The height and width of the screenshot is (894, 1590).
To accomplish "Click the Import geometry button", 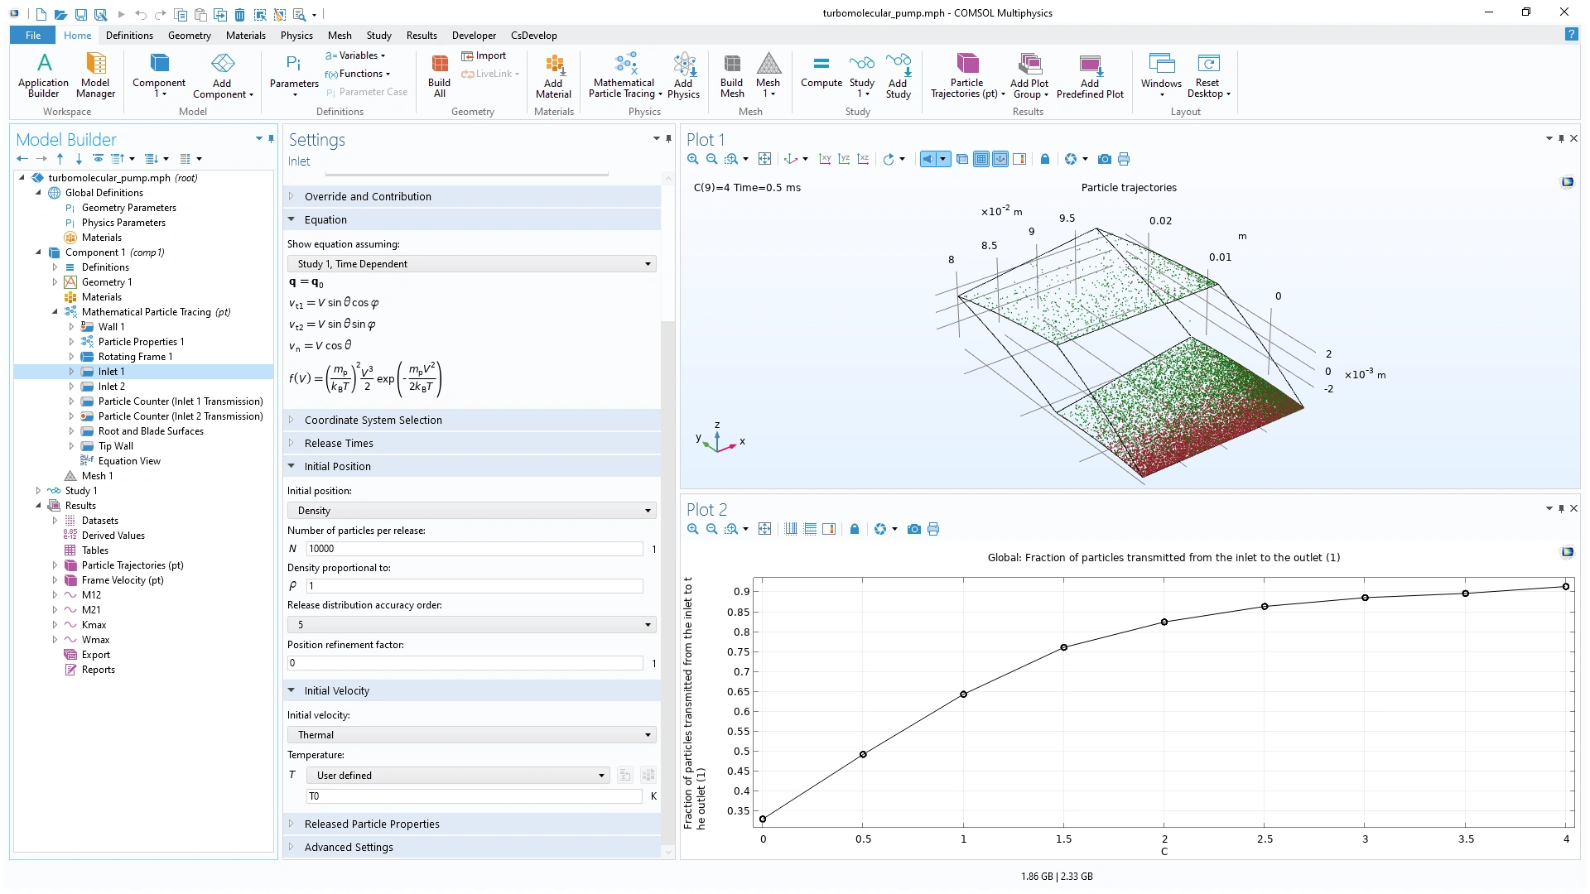I will pos(484,55).
